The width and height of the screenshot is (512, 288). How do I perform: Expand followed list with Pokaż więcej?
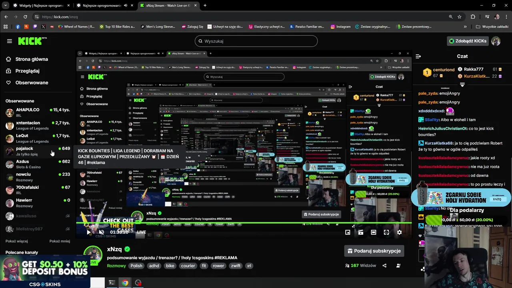pos(16,241)
